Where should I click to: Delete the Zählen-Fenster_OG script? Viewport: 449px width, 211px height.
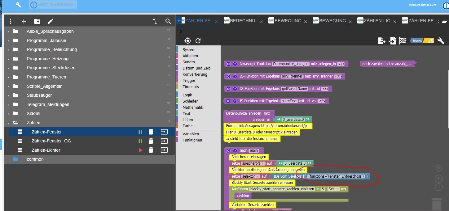pos(151,141)
